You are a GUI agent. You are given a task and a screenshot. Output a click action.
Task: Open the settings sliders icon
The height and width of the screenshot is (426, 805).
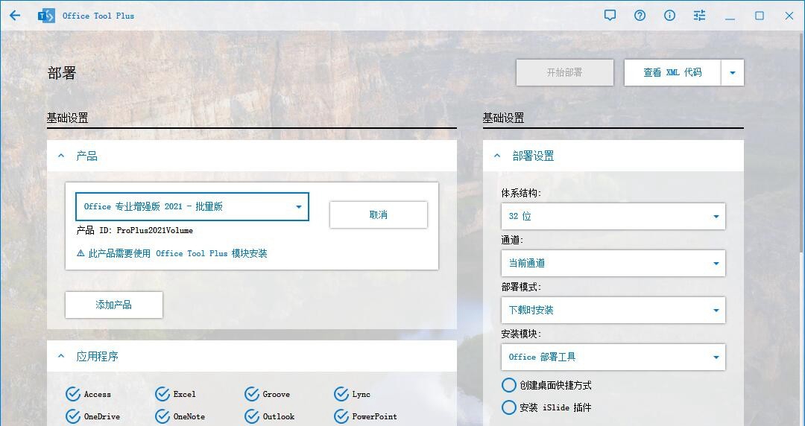coord(699,16)
